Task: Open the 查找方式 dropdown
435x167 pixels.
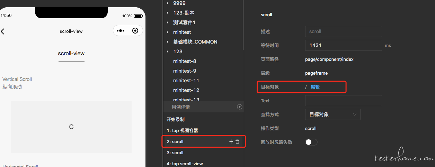Action: tap(333, 114)
